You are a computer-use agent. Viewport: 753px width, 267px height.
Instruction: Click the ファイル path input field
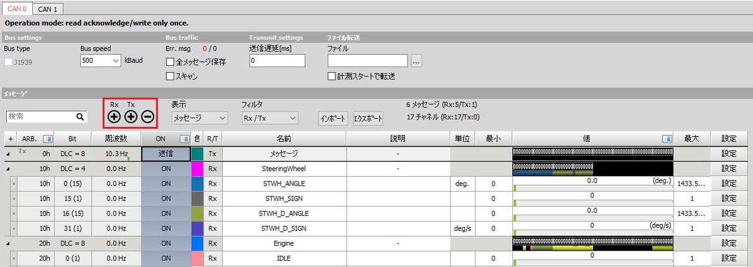click(368, 61)
